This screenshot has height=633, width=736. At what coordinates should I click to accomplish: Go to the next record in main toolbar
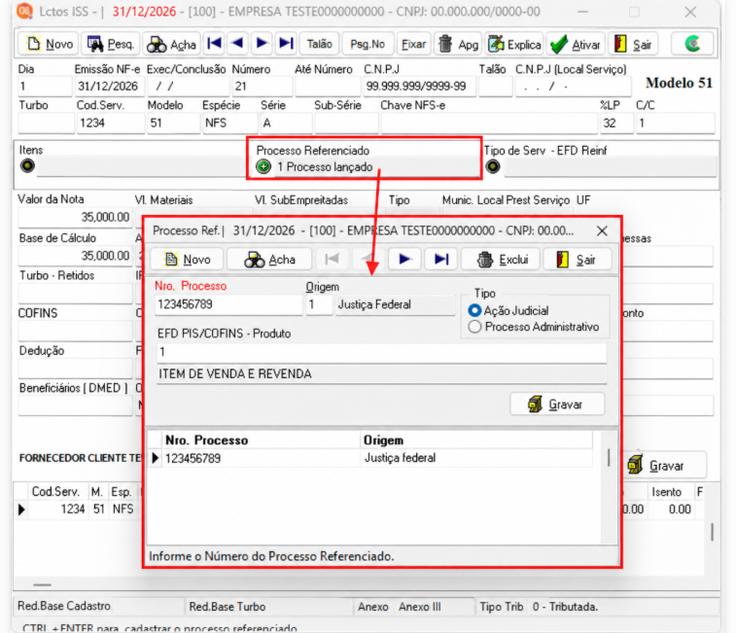(262, 44)
